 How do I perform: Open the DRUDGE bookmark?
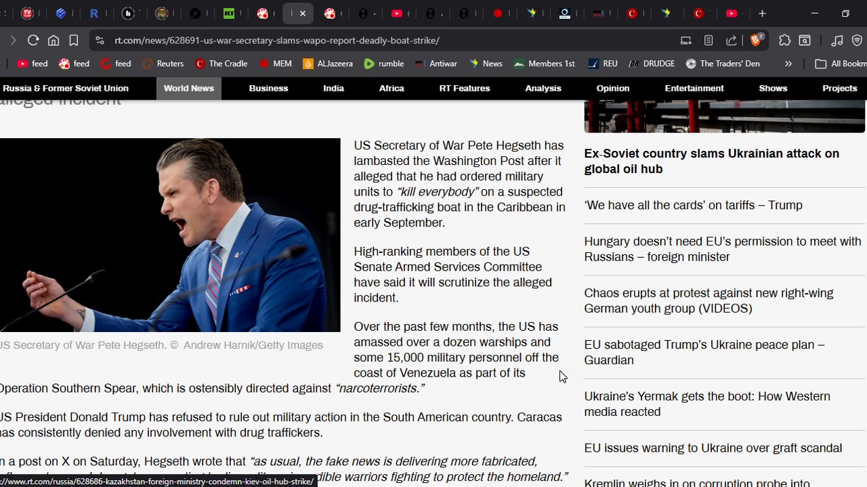click(x=652, y=64)
